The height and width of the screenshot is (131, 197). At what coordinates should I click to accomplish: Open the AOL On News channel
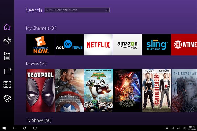[x=70, y=45]
